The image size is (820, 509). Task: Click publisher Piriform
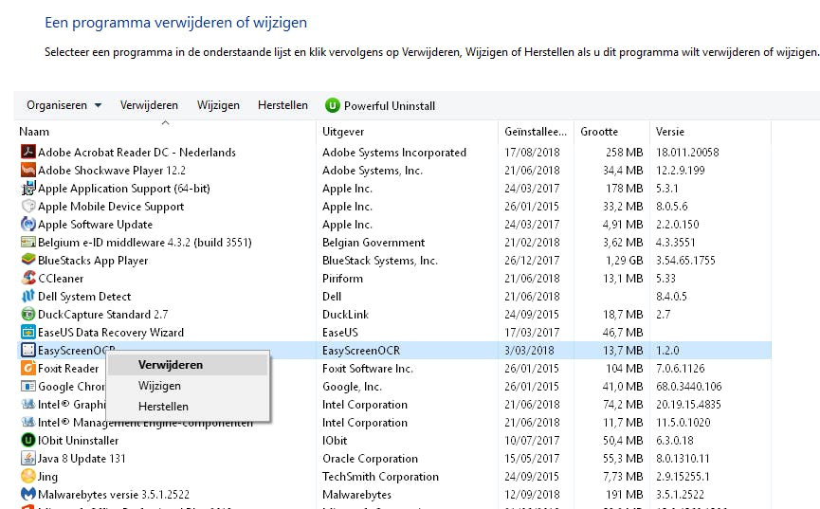[342, 279]
